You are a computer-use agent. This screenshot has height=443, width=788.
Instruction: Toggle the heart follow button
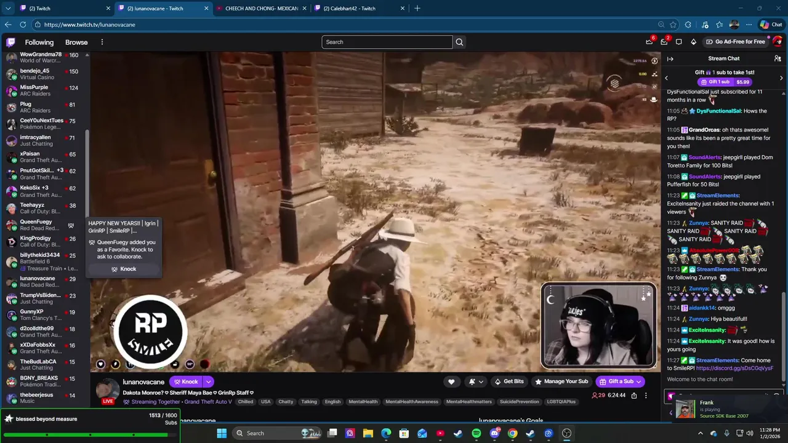pyautogui.click(x=451, y=381)
